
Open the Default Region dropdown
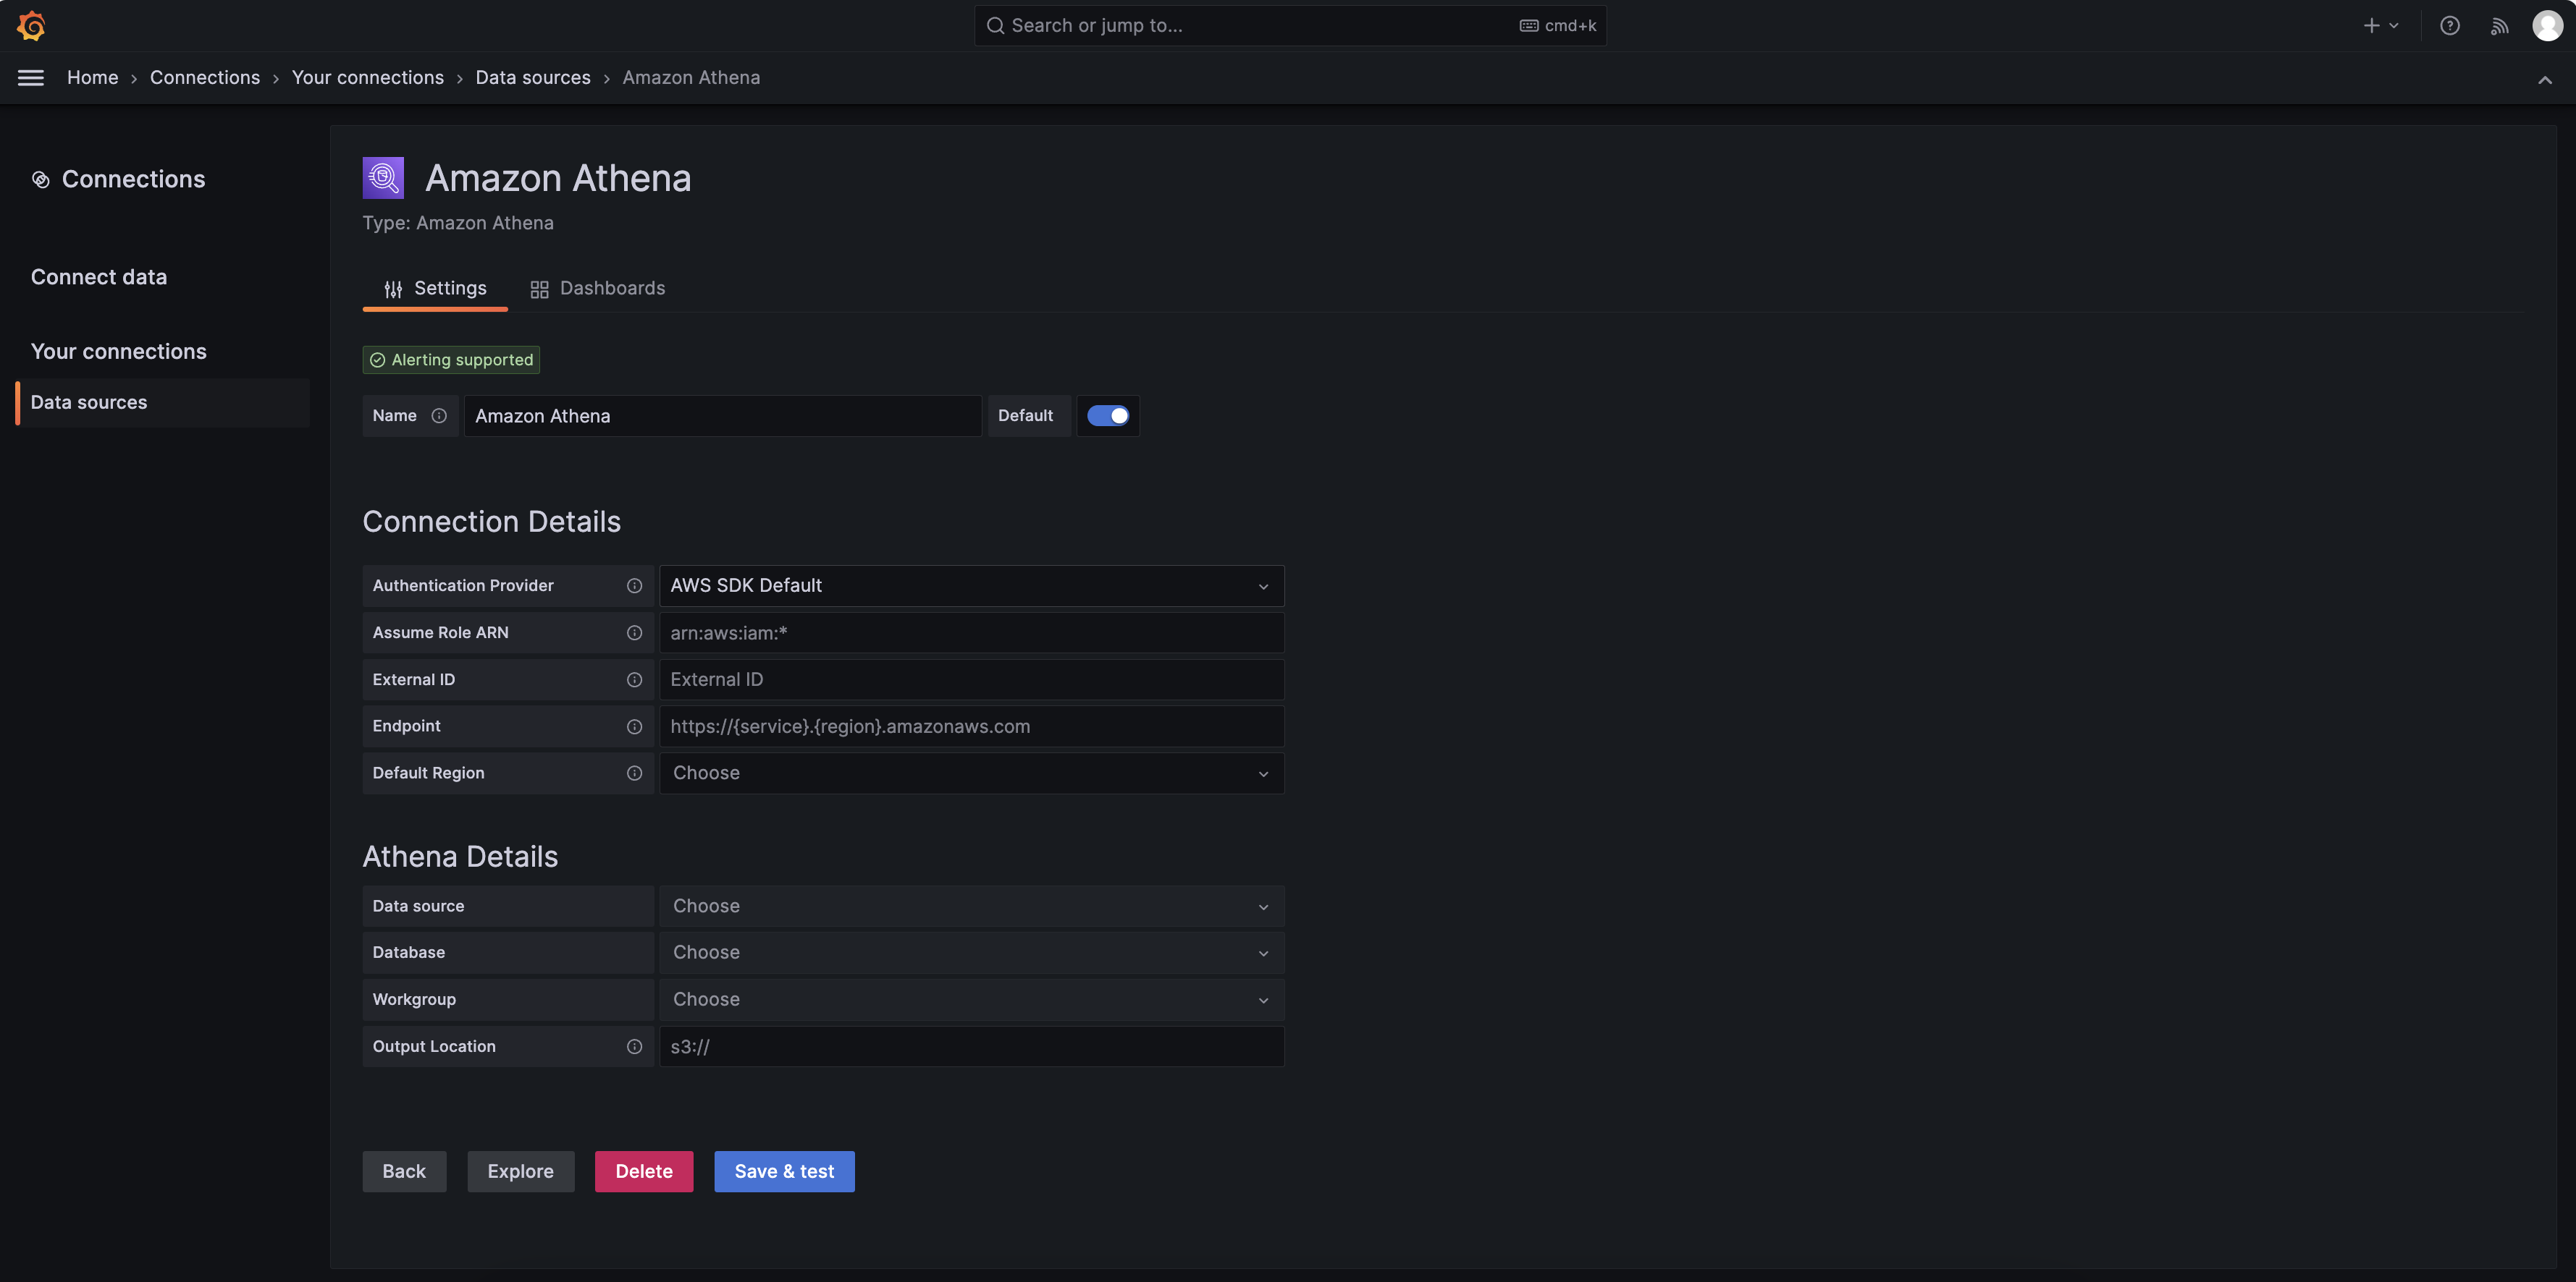[972, 773]
